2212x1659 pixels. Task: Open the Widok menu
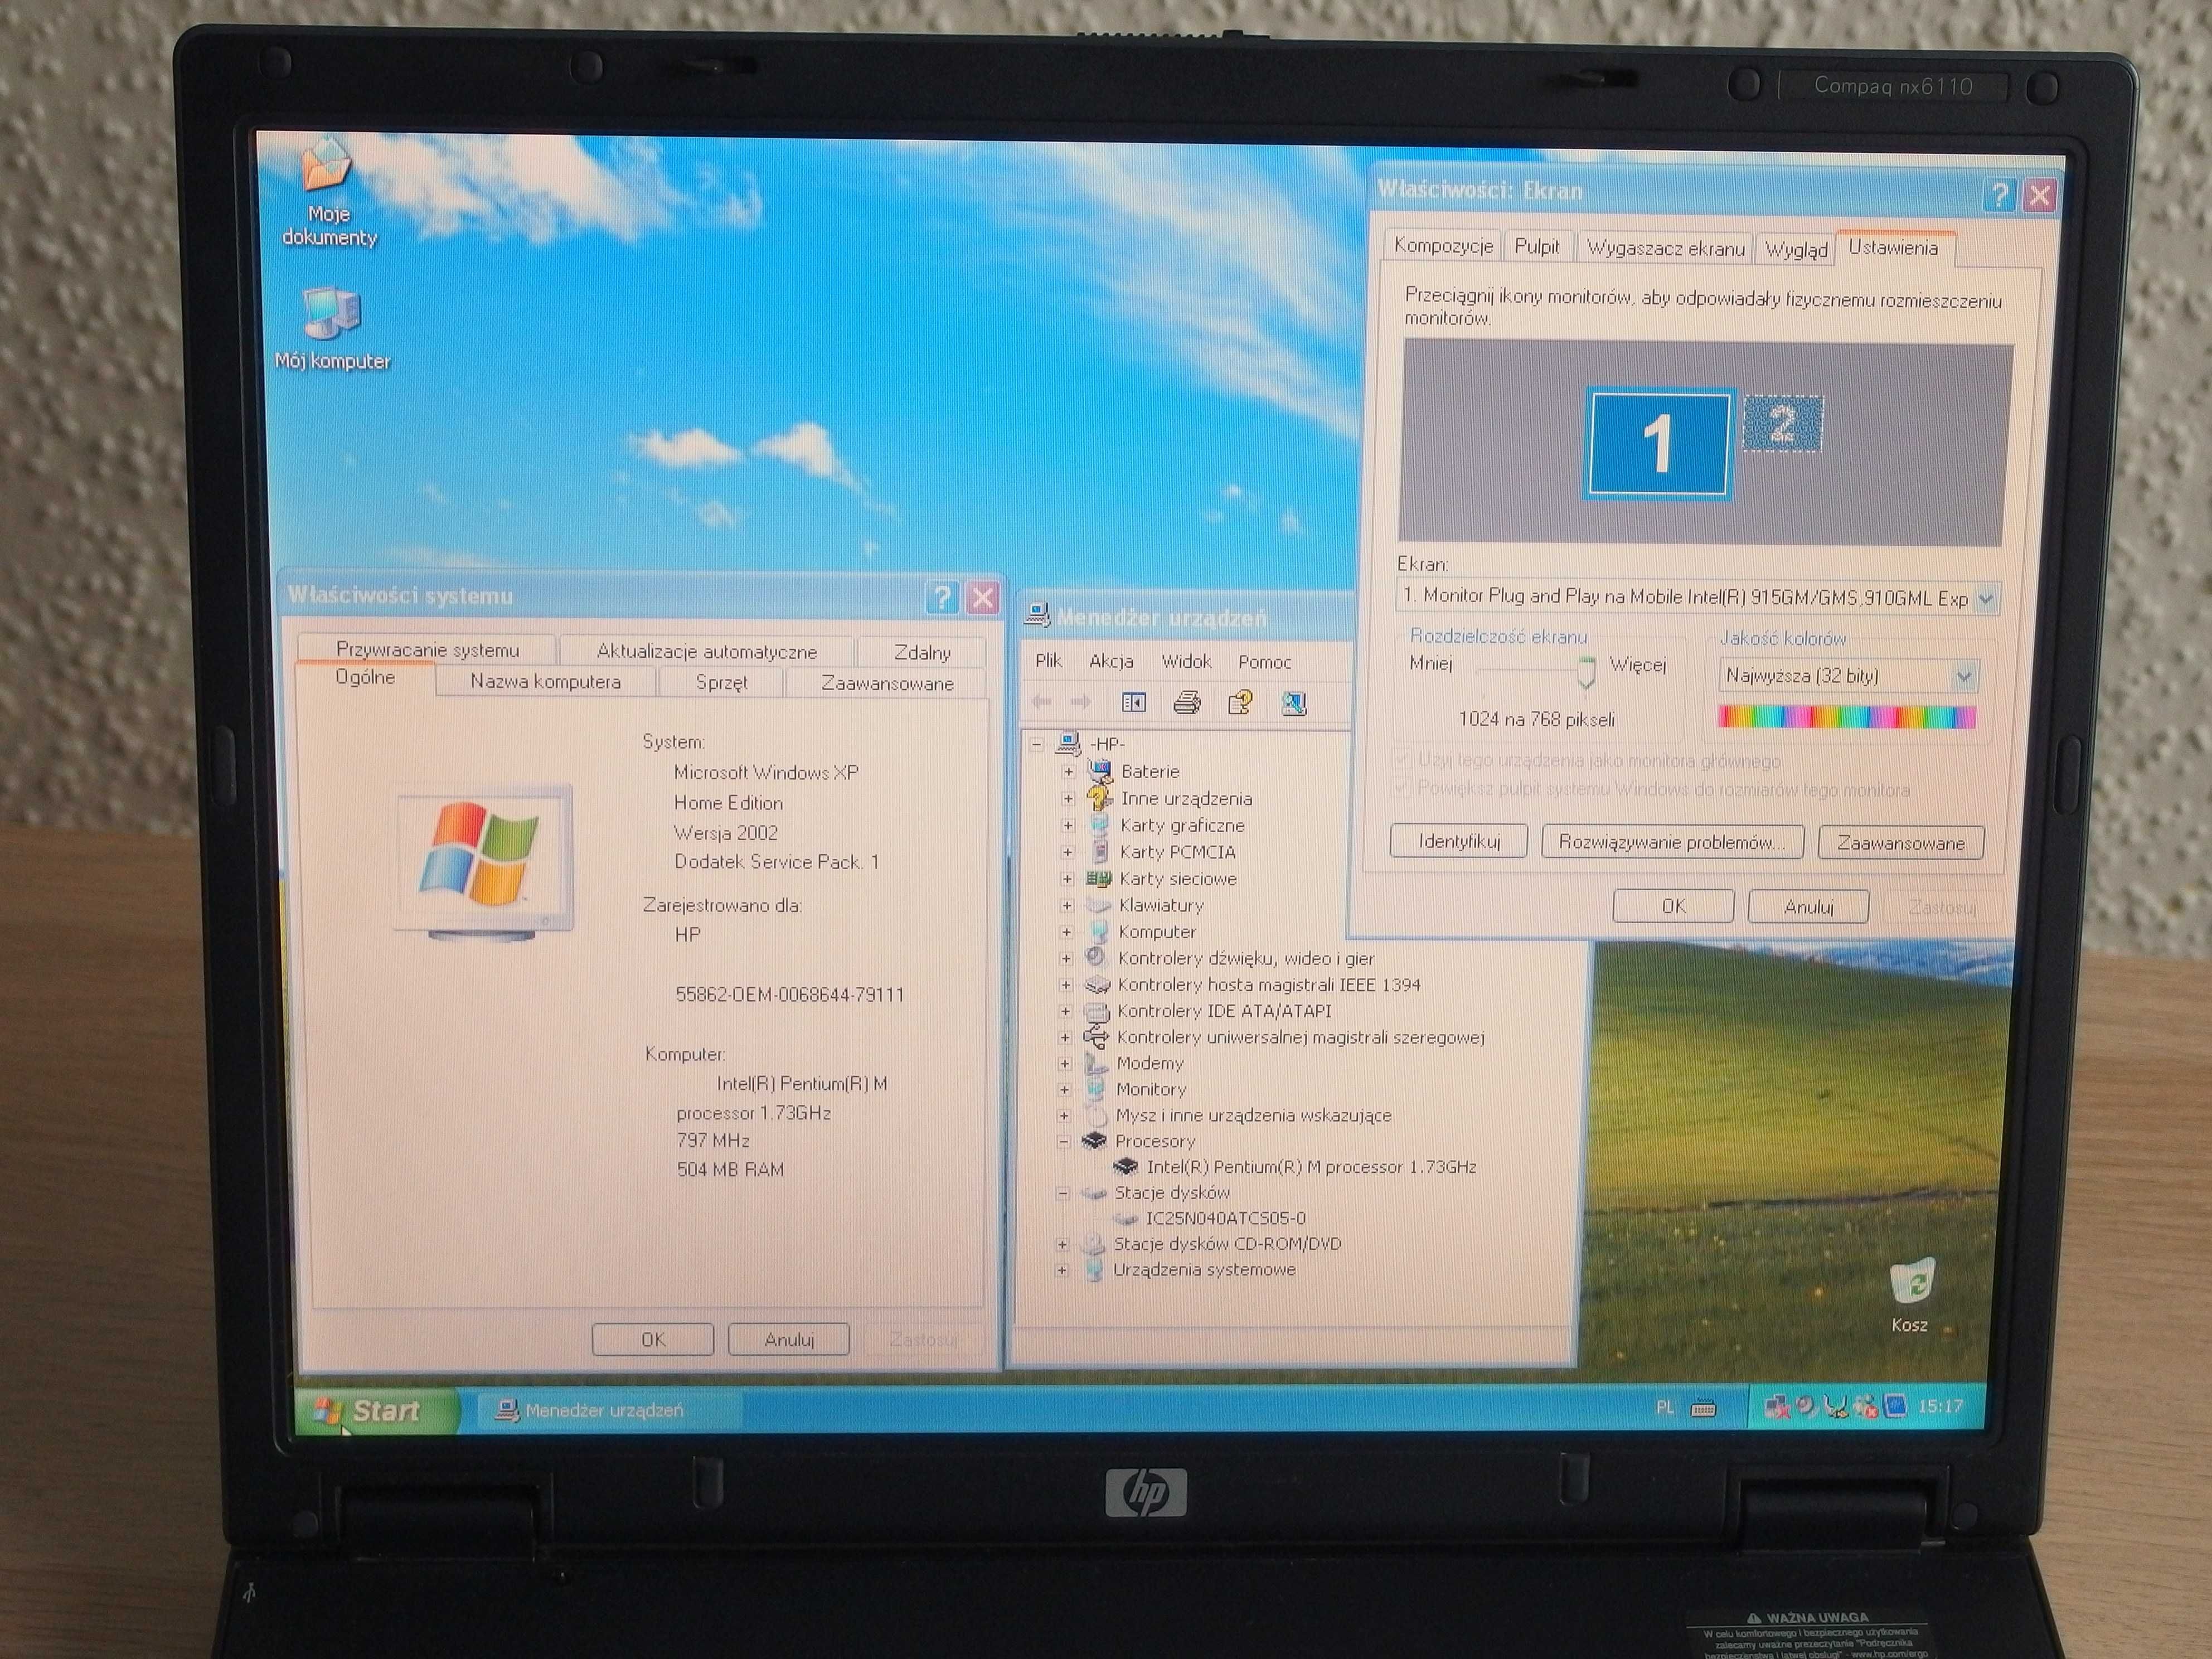coord(1186,661)
